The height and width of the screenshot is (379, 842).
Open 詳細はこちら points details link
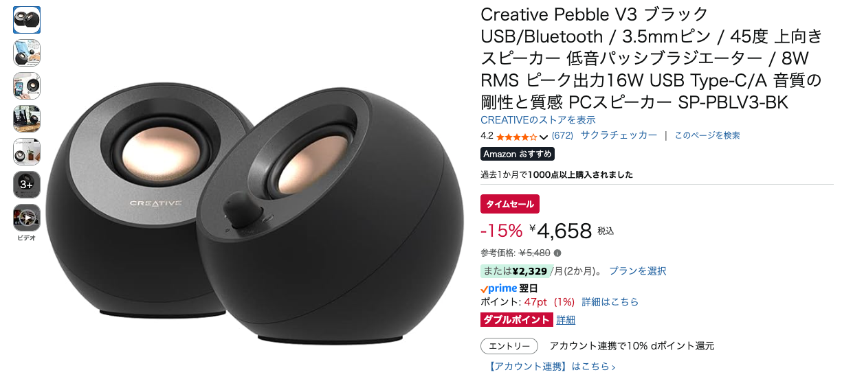point(610,302)
